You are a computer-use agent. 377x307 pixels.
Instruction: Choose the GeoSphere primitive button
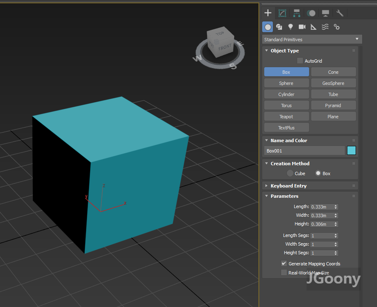pos(333,83)
